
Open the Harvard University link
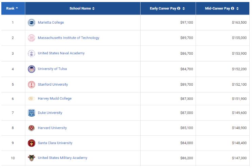tap(52, 128)
